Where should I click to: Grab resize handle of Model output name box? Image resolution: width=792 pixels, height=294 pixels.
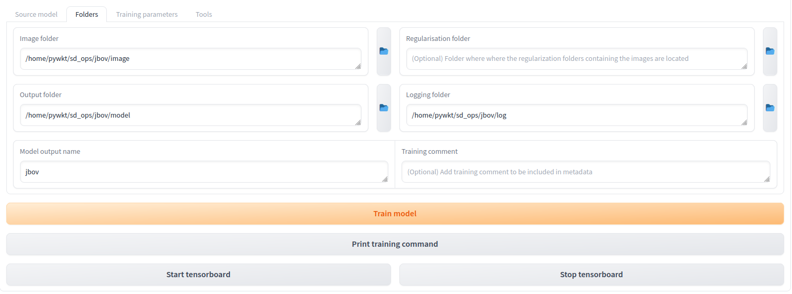pyautogui.click(x=385, y=179)
